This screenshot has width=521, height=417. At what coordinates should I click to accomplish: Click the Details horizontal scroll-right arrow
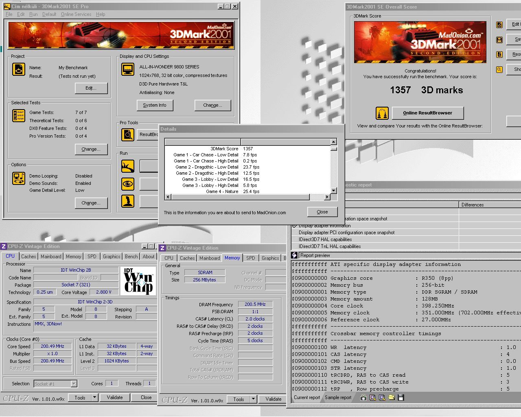pyautogui.click(x=327, y=197)
